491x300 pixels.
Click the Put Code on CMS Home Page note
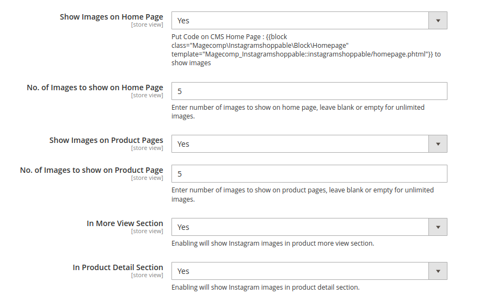pyautogui.click(x=306, y=50)
